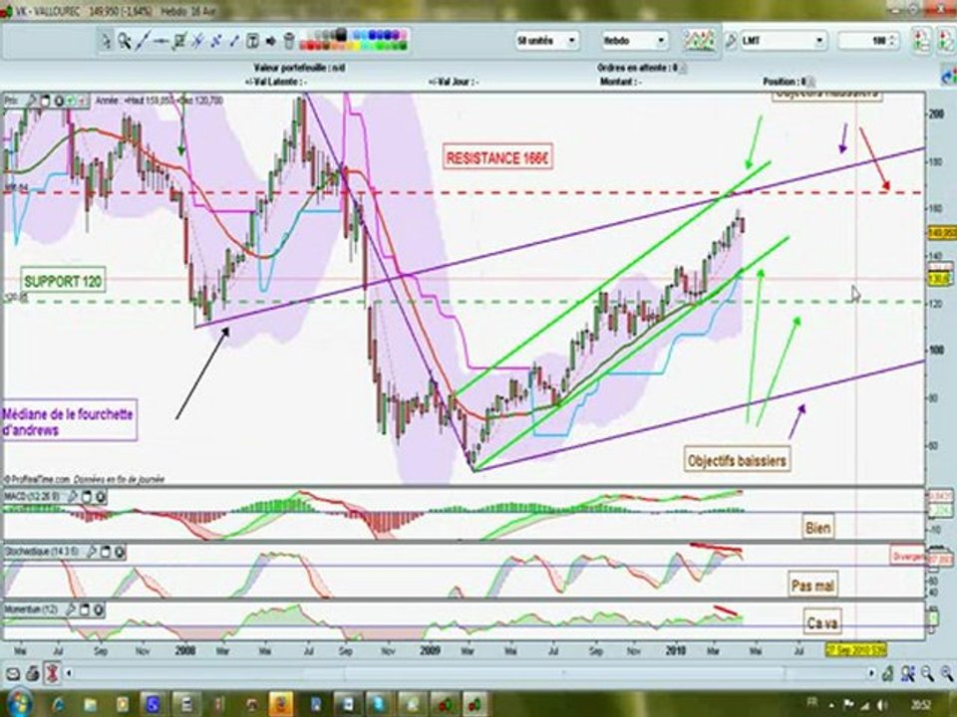Click the trash can delete-objects icon
Viewport: 957px width, 717px height.
pos(289,41)
